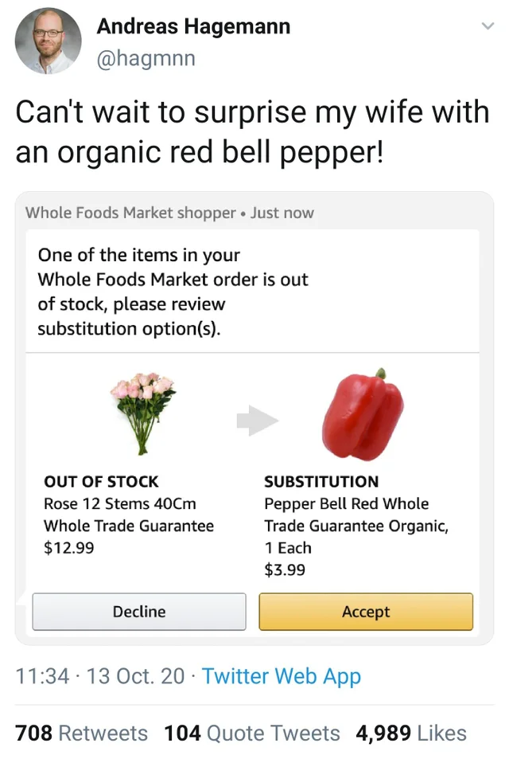509x759 pixels.
Task: Decline the substitution
Action: click(x=139, y=612)
